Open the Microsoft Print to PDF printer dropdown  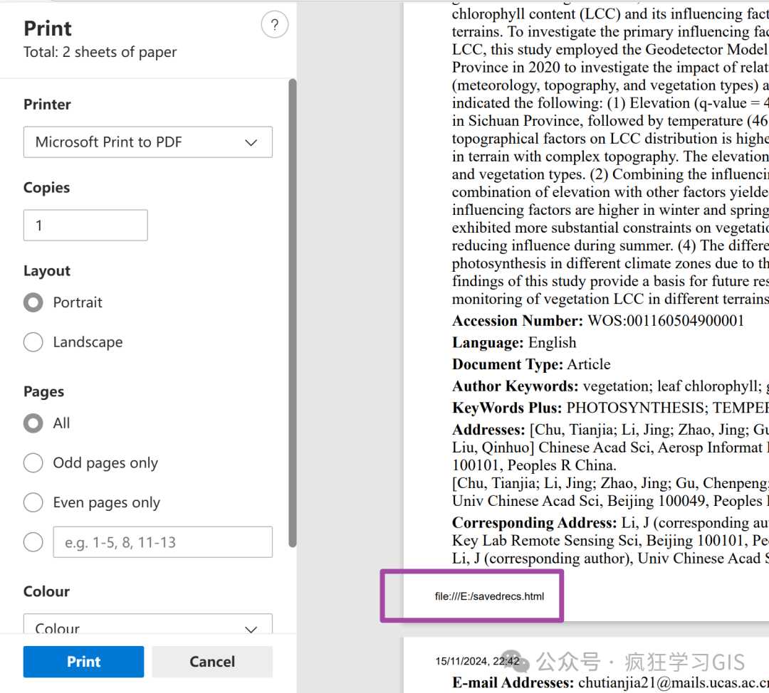point(147,142)
